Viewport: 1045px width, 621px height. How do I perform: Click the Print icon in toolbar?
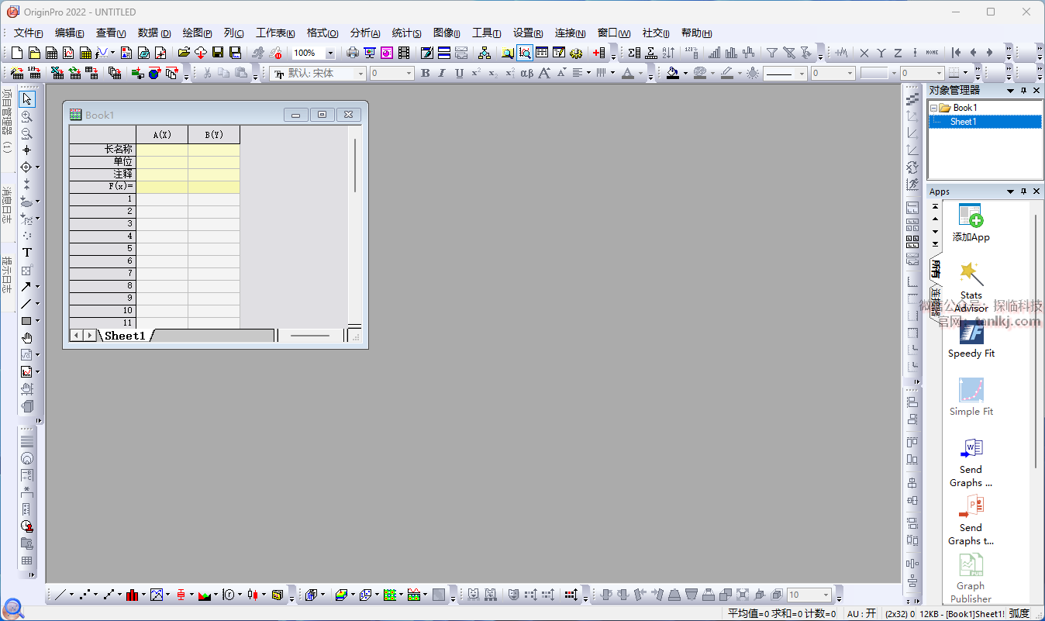pyautogui.click(x=353, y=53)
